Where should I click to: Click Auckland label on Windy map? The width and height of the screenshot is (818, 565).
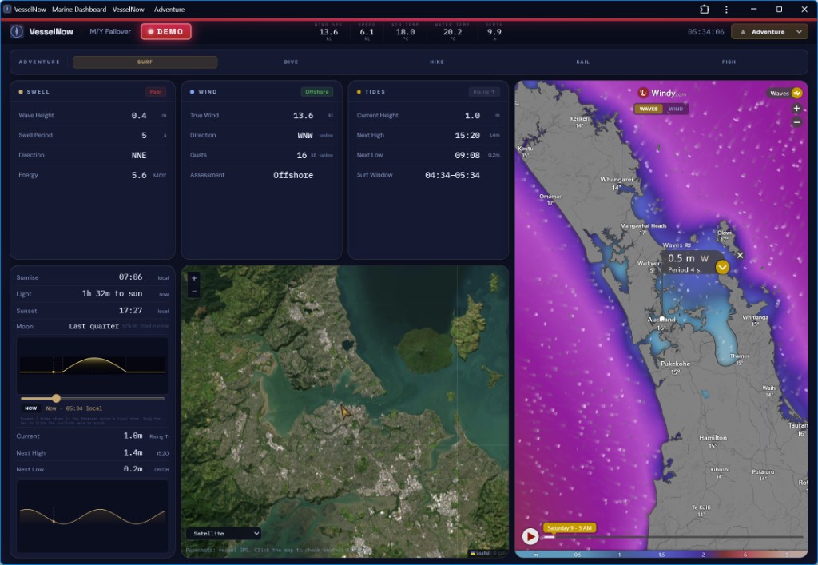pos(661,320)
